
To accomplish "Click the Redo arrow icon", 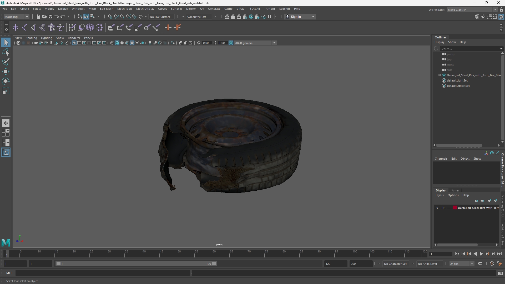I will pos(63,17).
